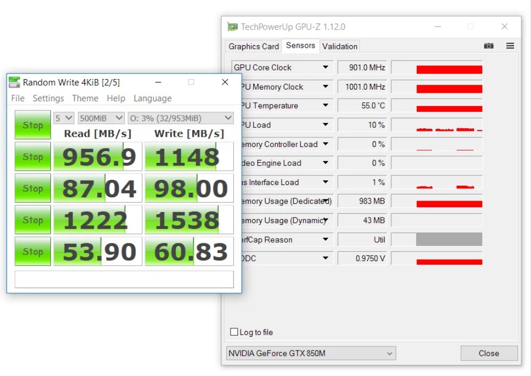Viewport: 531px width, 376px height.
Task: Open the GPU Memory Clock sensor dropdown
Action: (325, 86)
